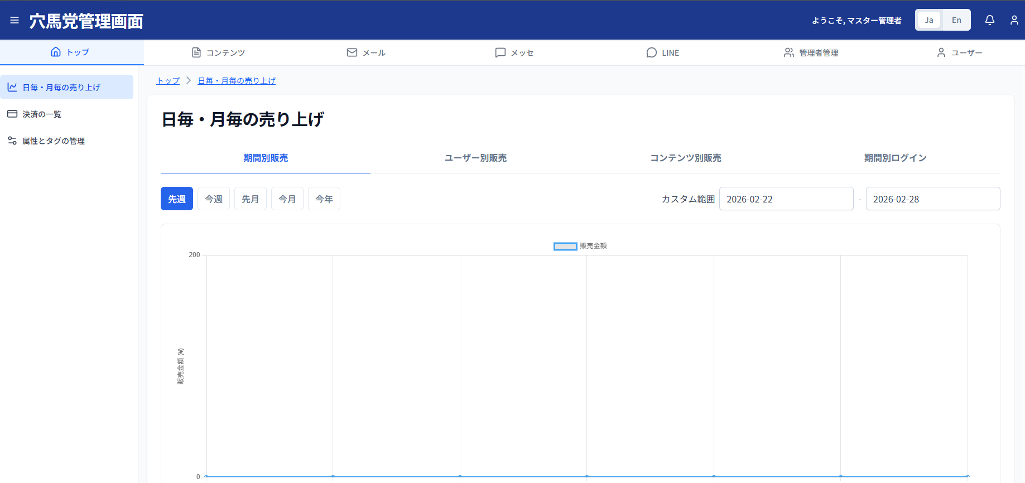Switch to the コンテンツ別販売 tab

[685, 158]
